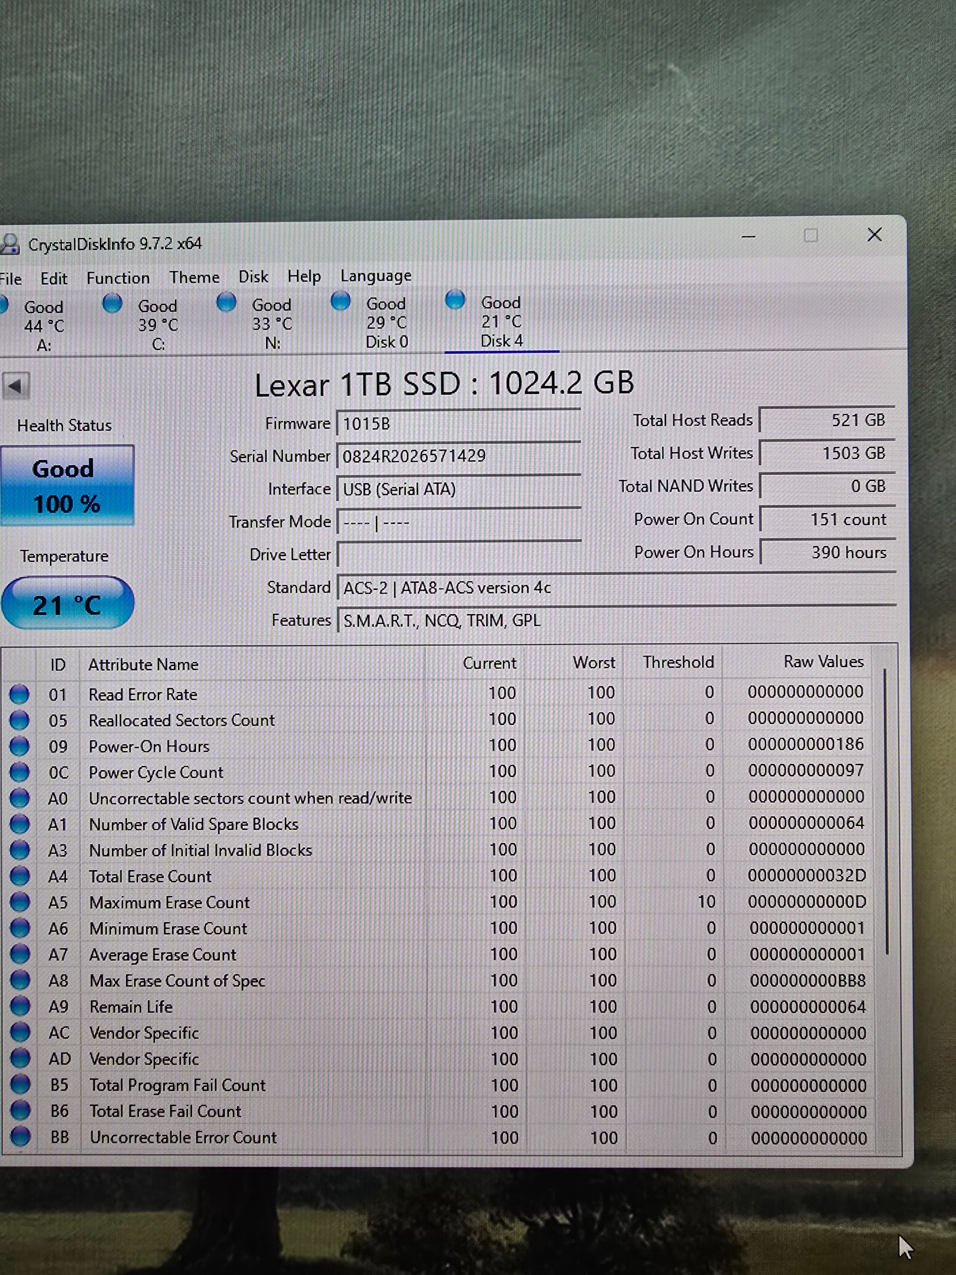The image size is (956, 1275).
Task: Switch to the Disk 0 status orb
Action: pos(341,301)
